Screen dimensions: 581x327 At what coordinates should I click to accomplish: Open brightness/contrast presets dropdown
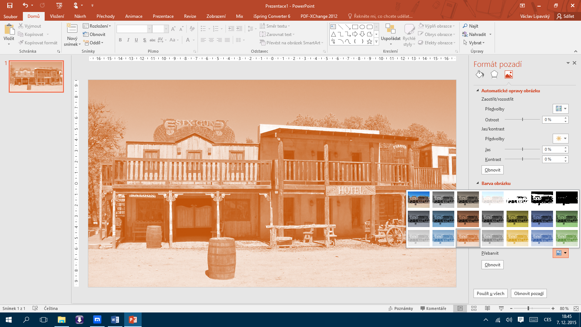[561, 138]
